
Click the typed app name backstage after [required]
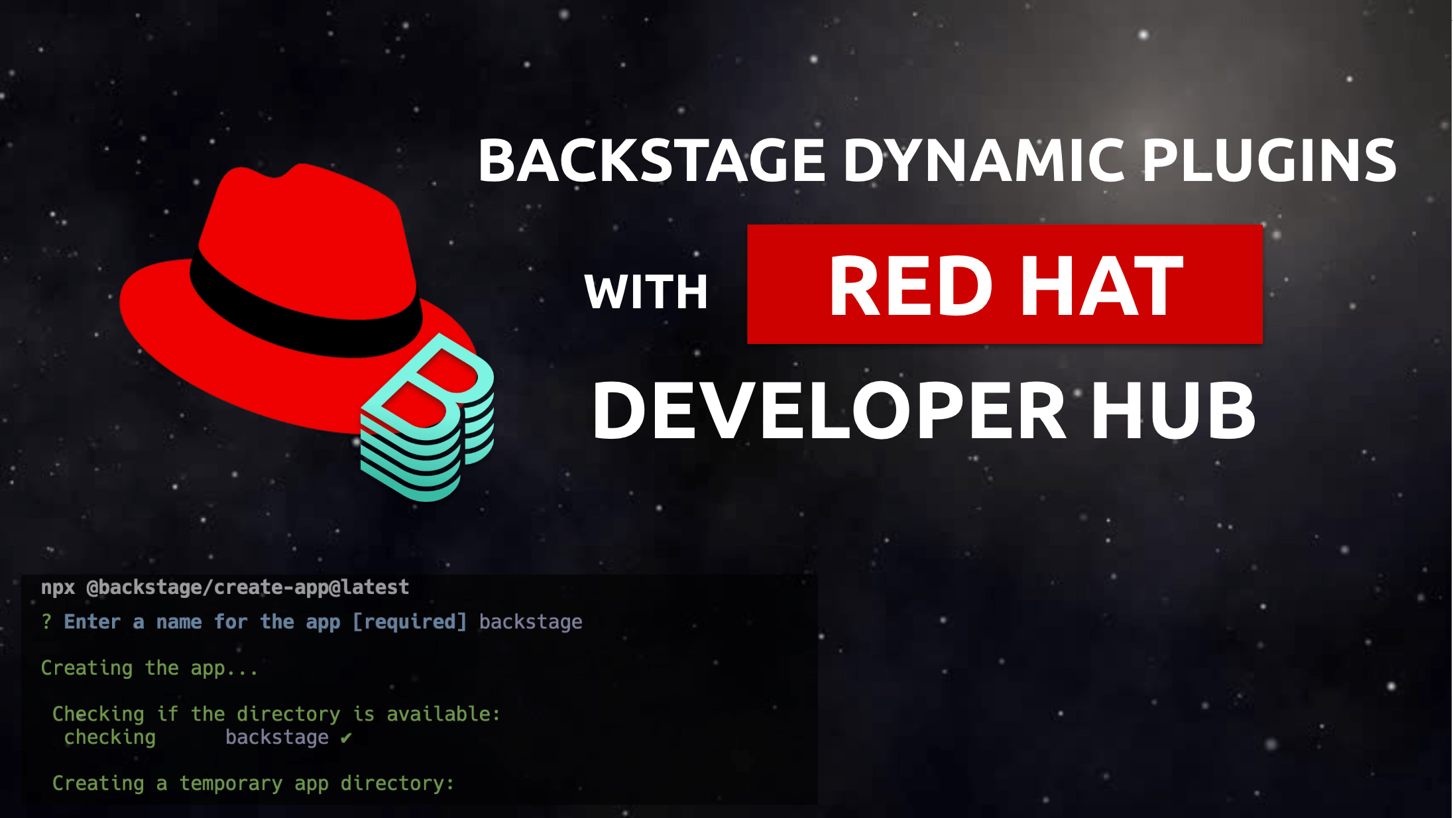pos(530,622)
